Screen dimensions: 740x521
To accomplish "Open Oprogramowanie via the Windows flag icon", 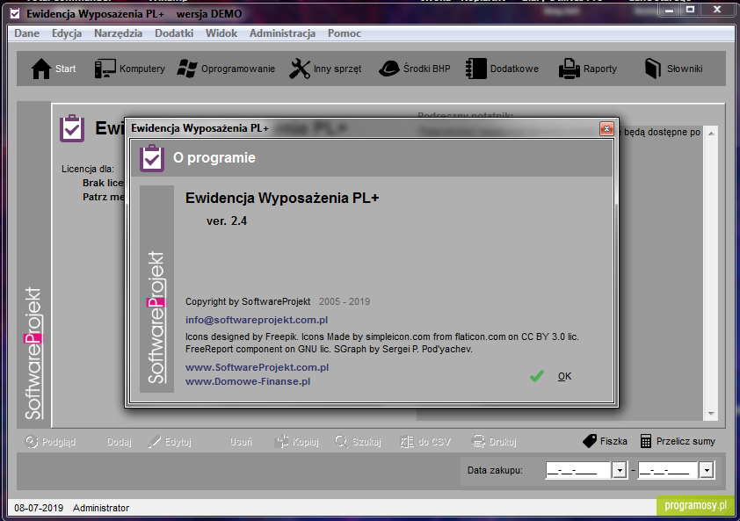I will click(187, 69).
